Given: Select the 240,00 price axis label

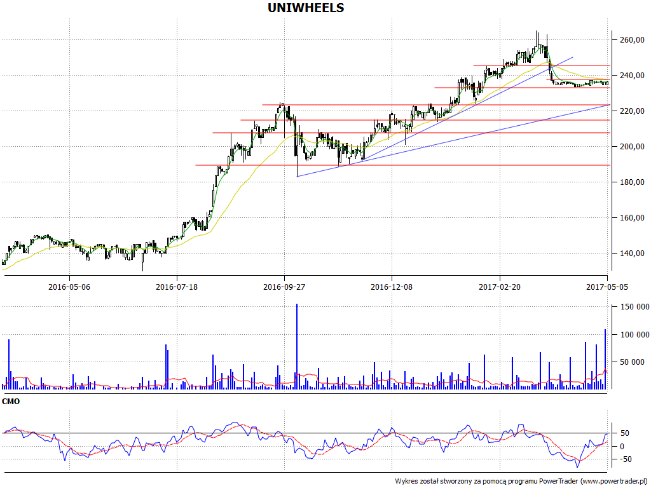Looking at the screenshot, I should 631,76.
